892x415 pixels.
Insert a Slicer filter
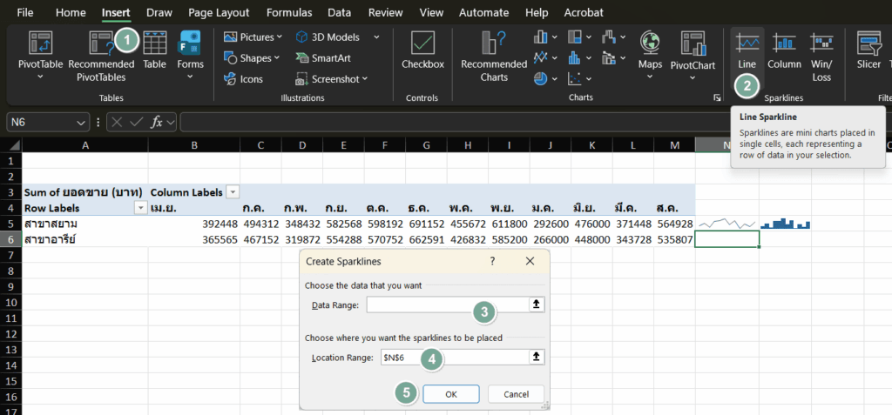click(868, 52)
